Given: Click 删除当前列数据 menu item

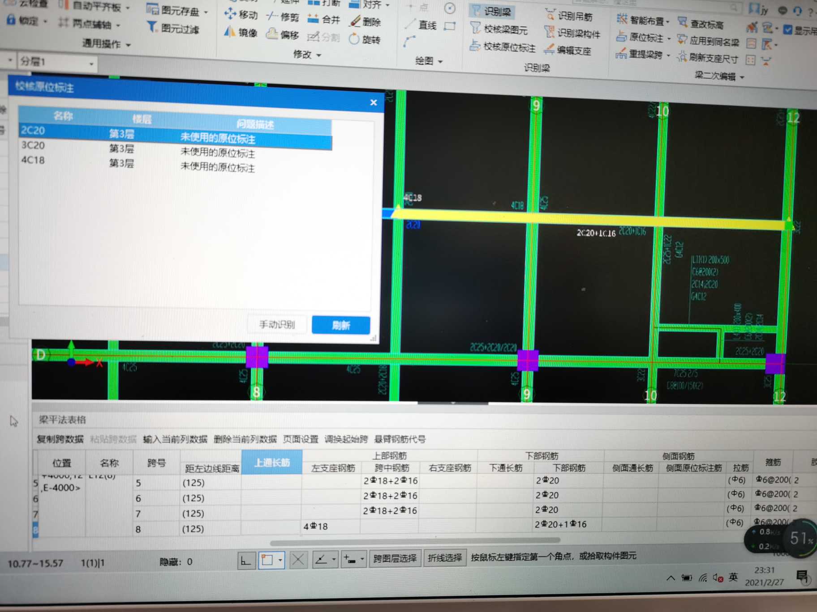Looking at the screenshot, I should tap(245, 439).
